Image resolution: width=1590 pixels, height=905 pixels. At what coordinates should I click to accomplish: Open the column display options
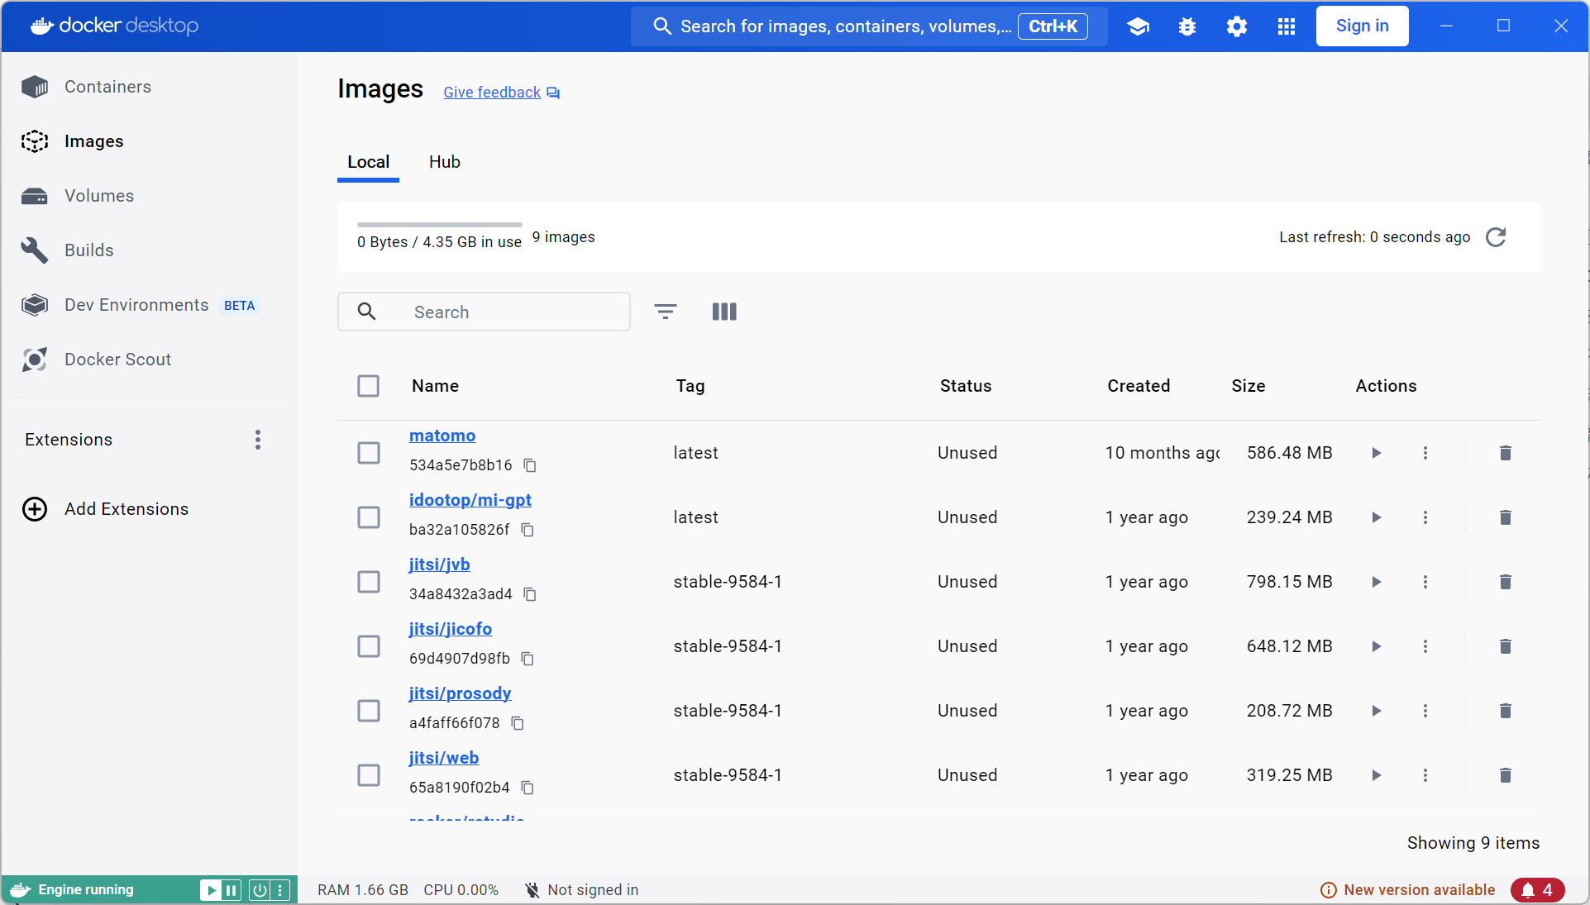coord(723,312)
